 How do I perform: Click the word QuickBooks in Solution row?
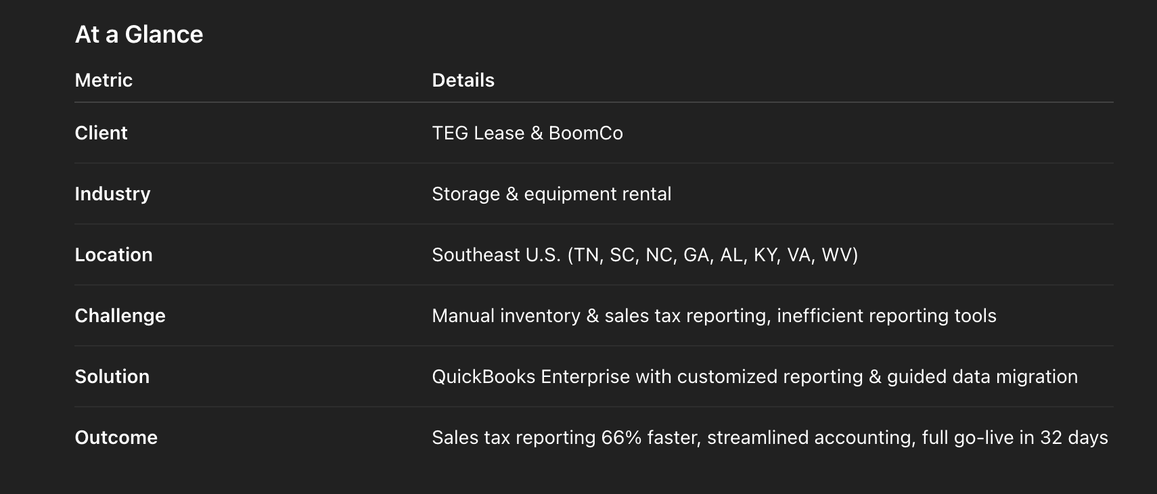click(484, 377)
